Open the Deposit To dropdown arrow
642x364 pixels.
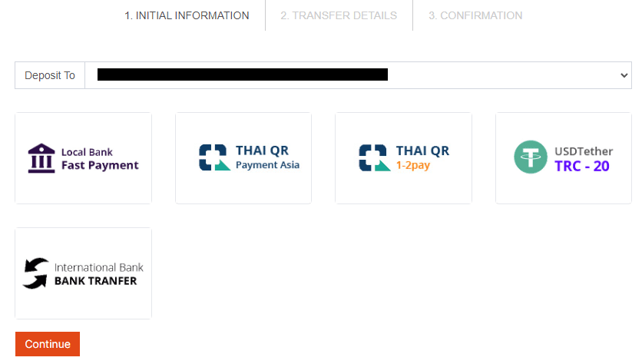click(x=624, y=75)
